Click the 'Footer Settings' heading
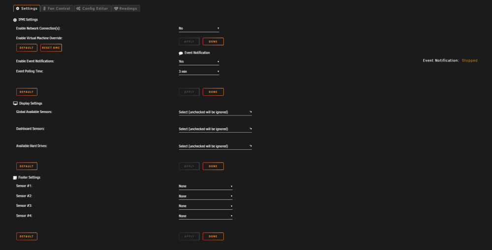This screenshot has height=250, width=492. [x=29, y=177]
